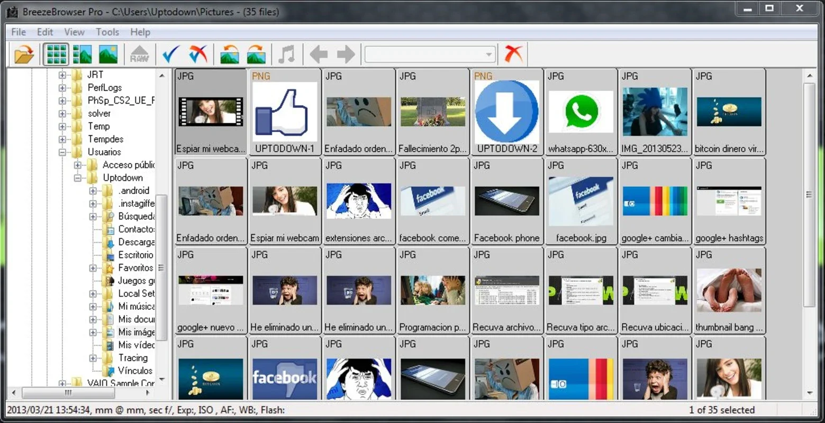
Task: Select the extensiones arc... thumbnail
Action: click(x=359, y=201)
